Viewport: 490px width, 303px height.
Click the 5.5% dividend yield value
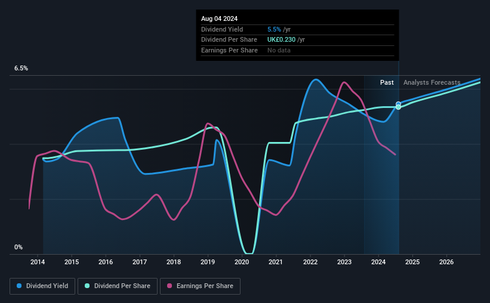pos(274,29)
